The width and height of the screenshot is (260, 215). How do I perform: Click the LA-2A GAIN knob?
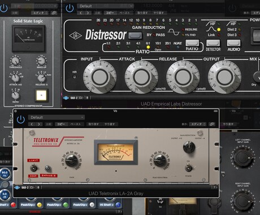(x=71, y=160)
